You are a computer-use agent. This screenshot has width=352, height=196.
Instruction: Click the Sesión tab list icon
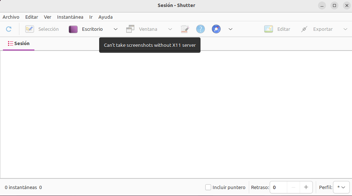(x=10, y=43)
